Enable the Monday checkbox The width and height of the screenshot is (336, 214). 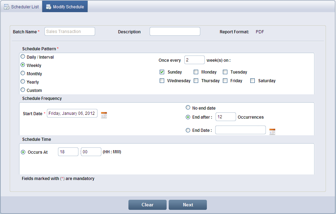(196, 72)
